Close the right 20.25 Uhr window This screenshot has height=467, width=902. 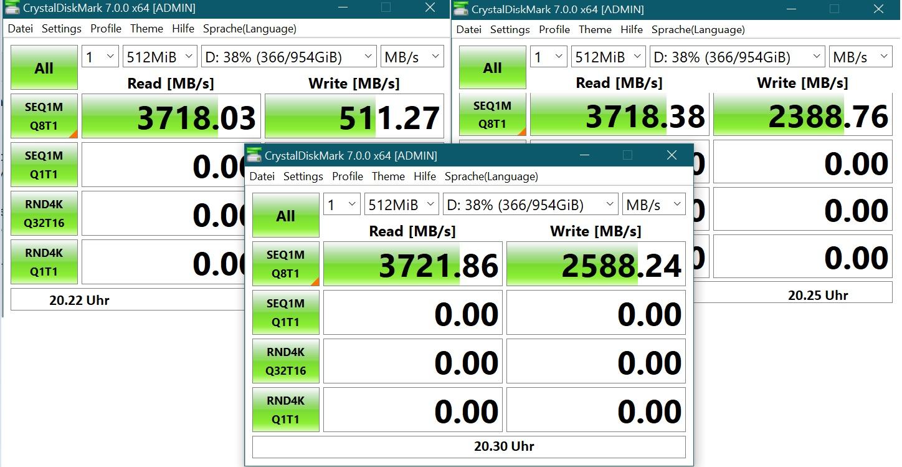click(x=878, y=9)
